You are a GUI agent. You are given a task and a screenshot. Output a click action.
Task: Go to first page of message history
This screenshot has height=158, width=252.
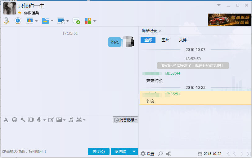(228, 154)
